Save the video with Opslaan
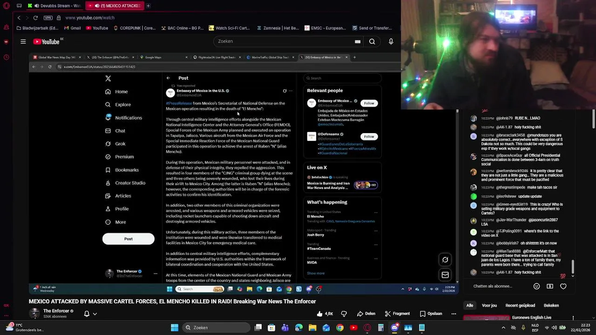This screenshot has height=335, width=596. pos(431,314)
